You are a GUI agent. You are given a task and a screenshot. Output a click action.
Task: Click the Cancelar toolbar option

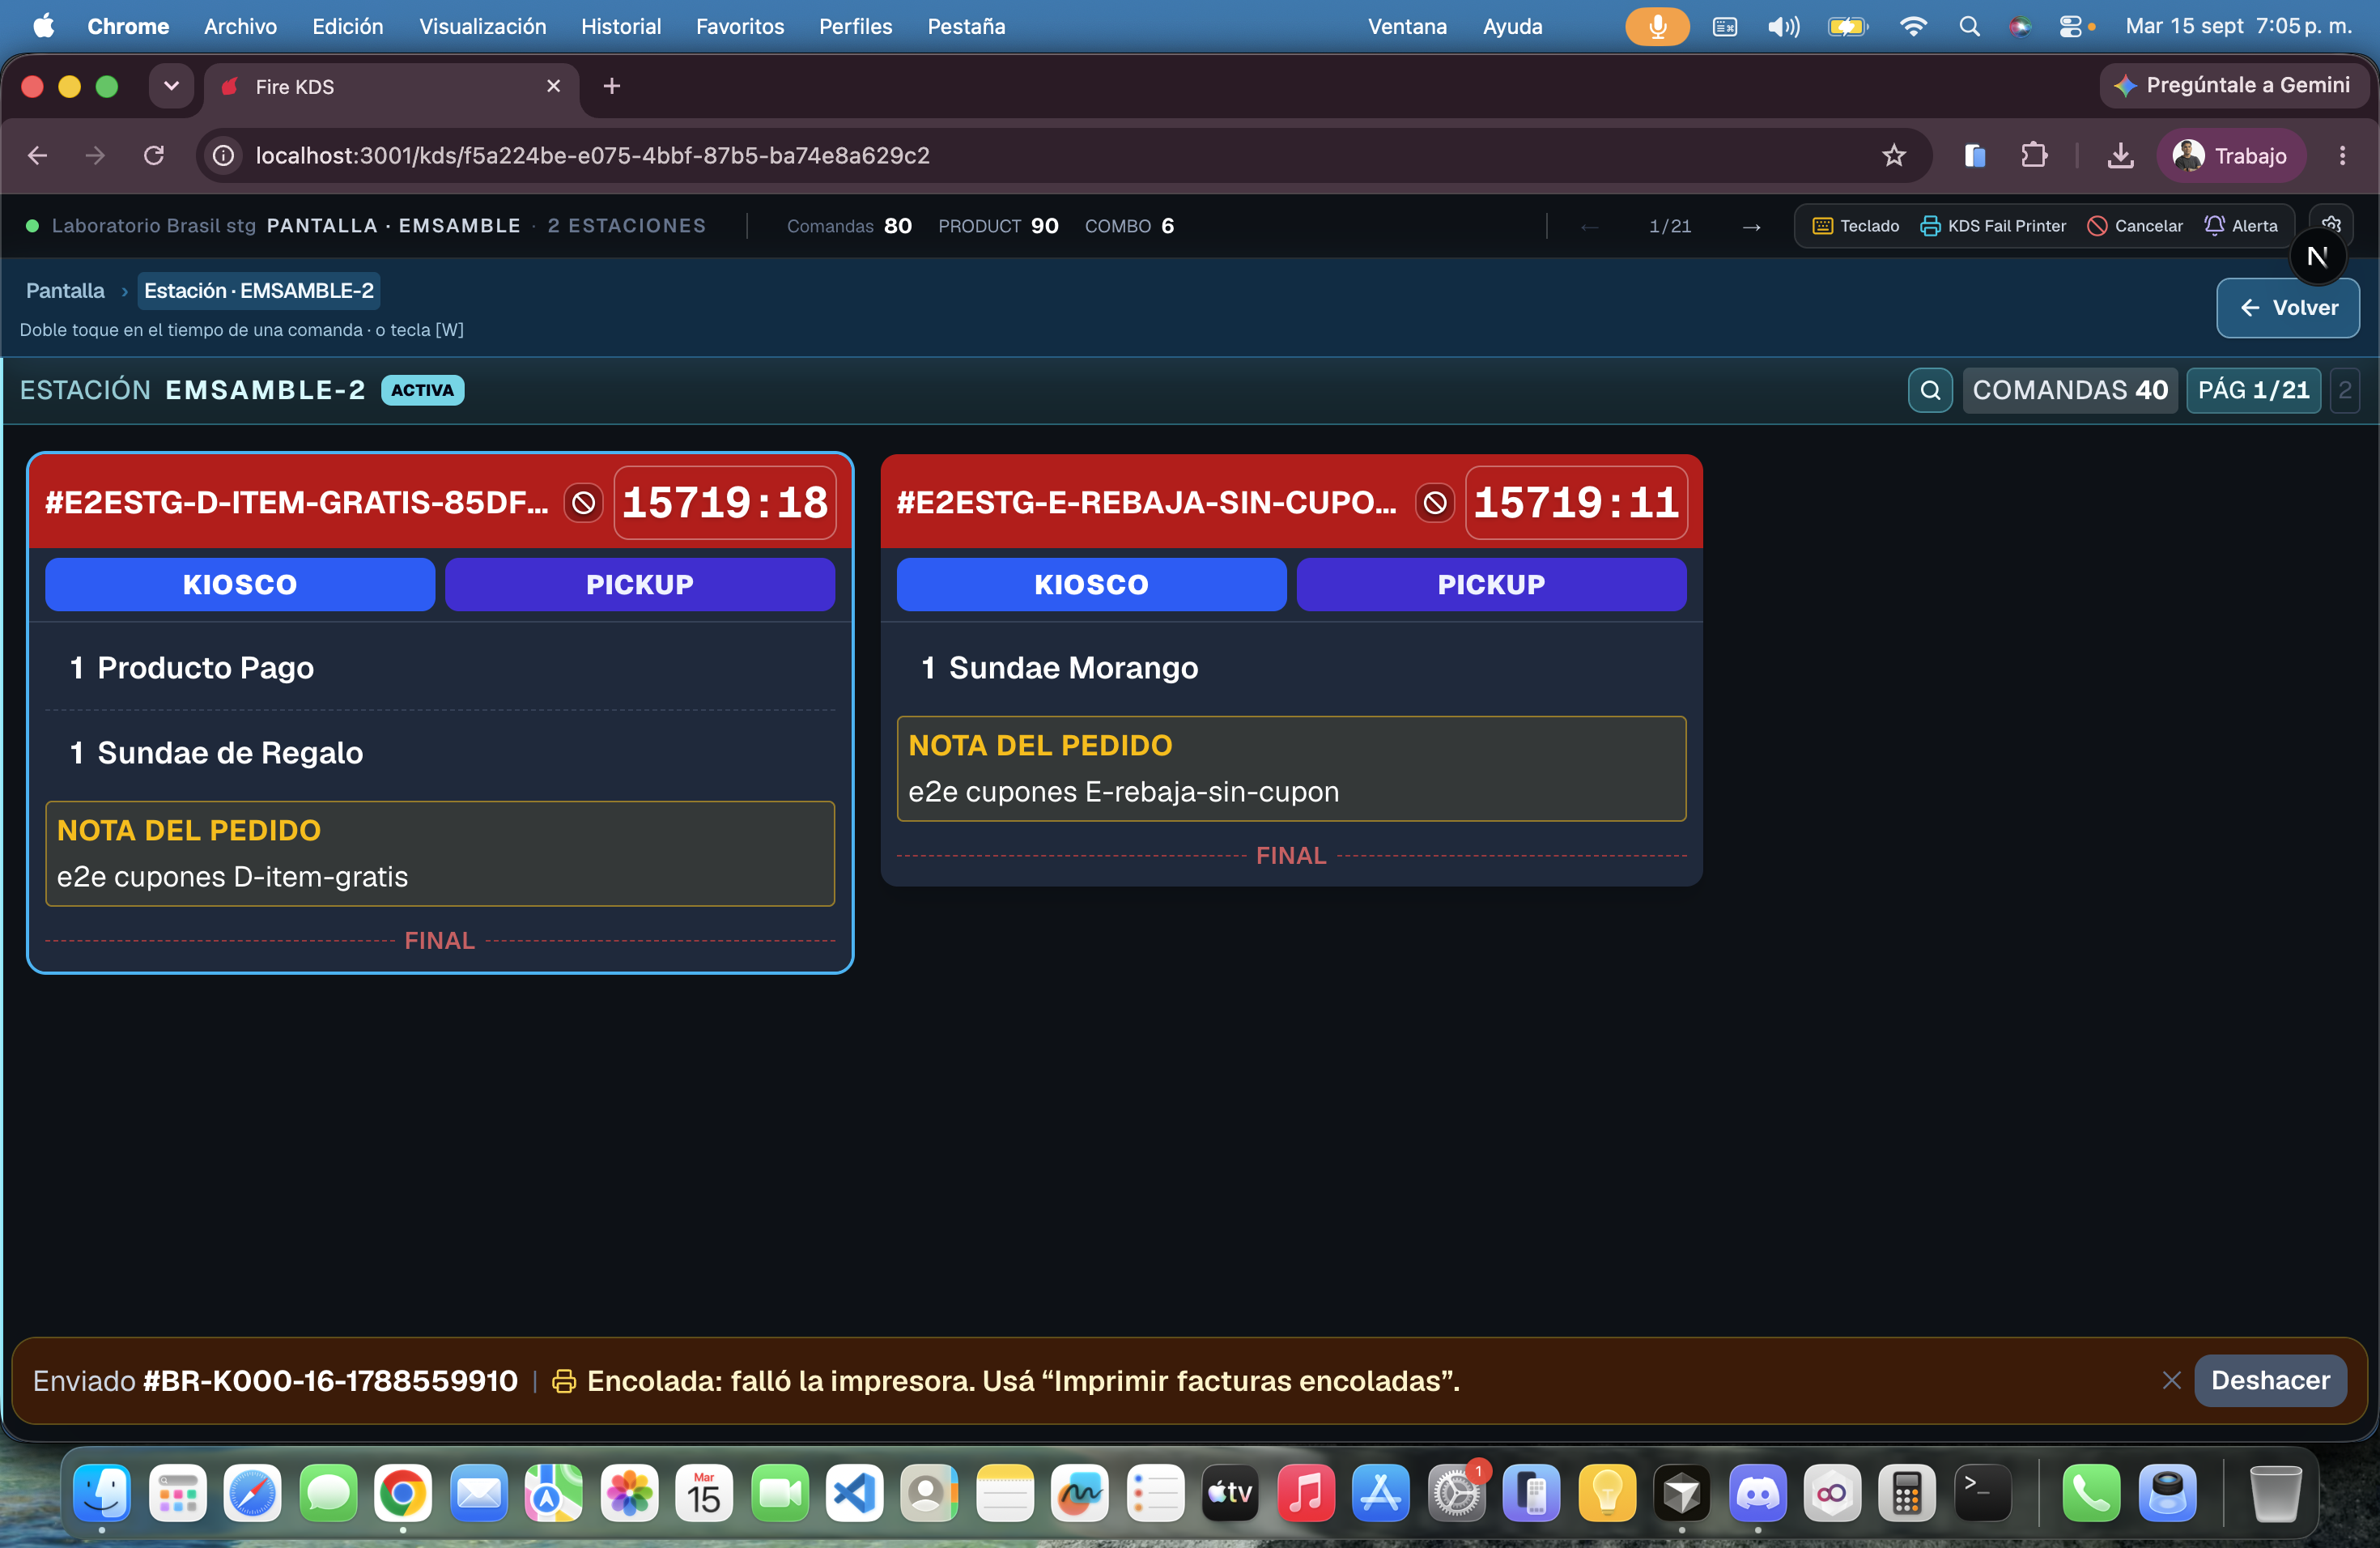click(x=2135, y=226)
